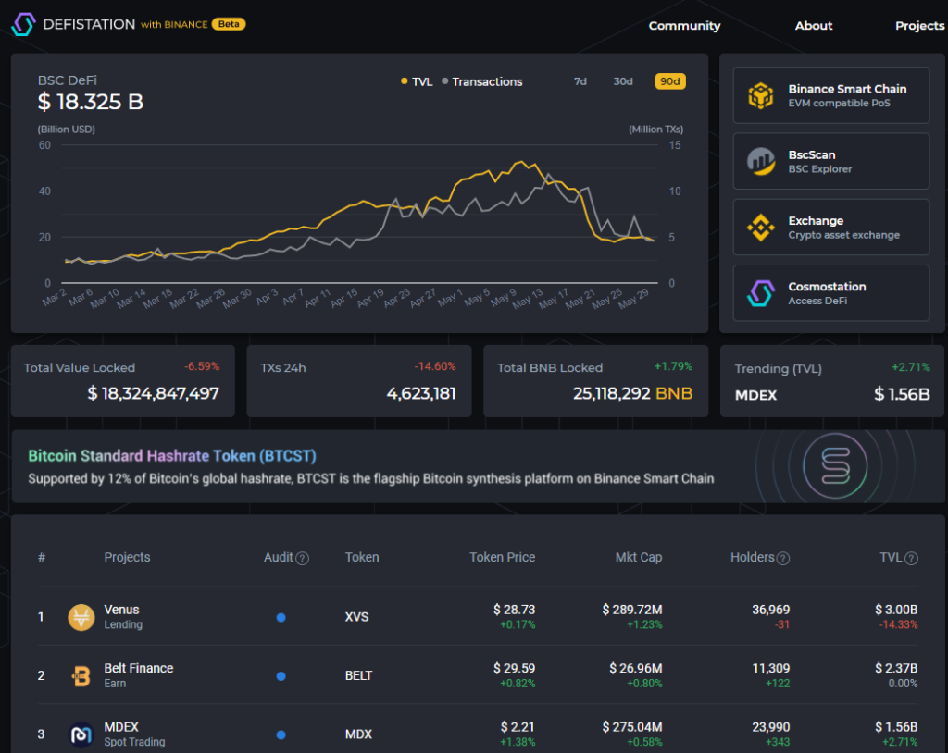This screenshot has height=753, width=948.
Task: Select the Belt Finance token icon
Action: [x=81, y=675]
